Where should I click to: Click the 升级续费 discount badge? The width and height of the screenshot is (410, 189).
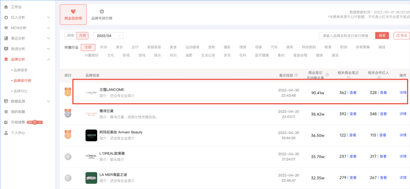tap(35, 122)
